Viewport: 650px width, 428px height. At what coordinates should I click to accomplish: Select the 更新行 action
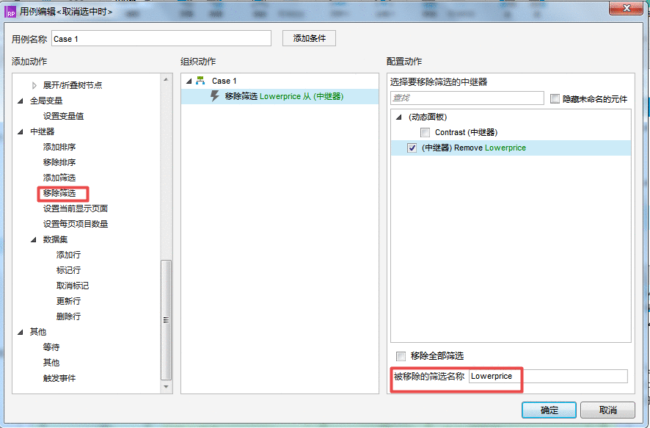[68, 301]
